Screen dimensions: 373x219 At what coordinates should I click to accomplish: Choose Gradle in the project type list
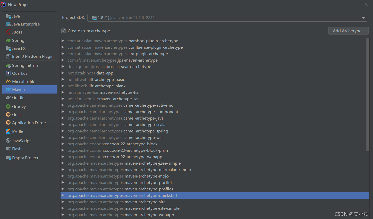pyautogui.click(x=29, y=98)
